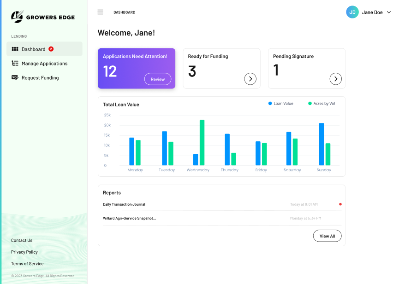Click the Dashboard grid icon
This screenshot has height=284, width=405.
click(x=15, y=49)
